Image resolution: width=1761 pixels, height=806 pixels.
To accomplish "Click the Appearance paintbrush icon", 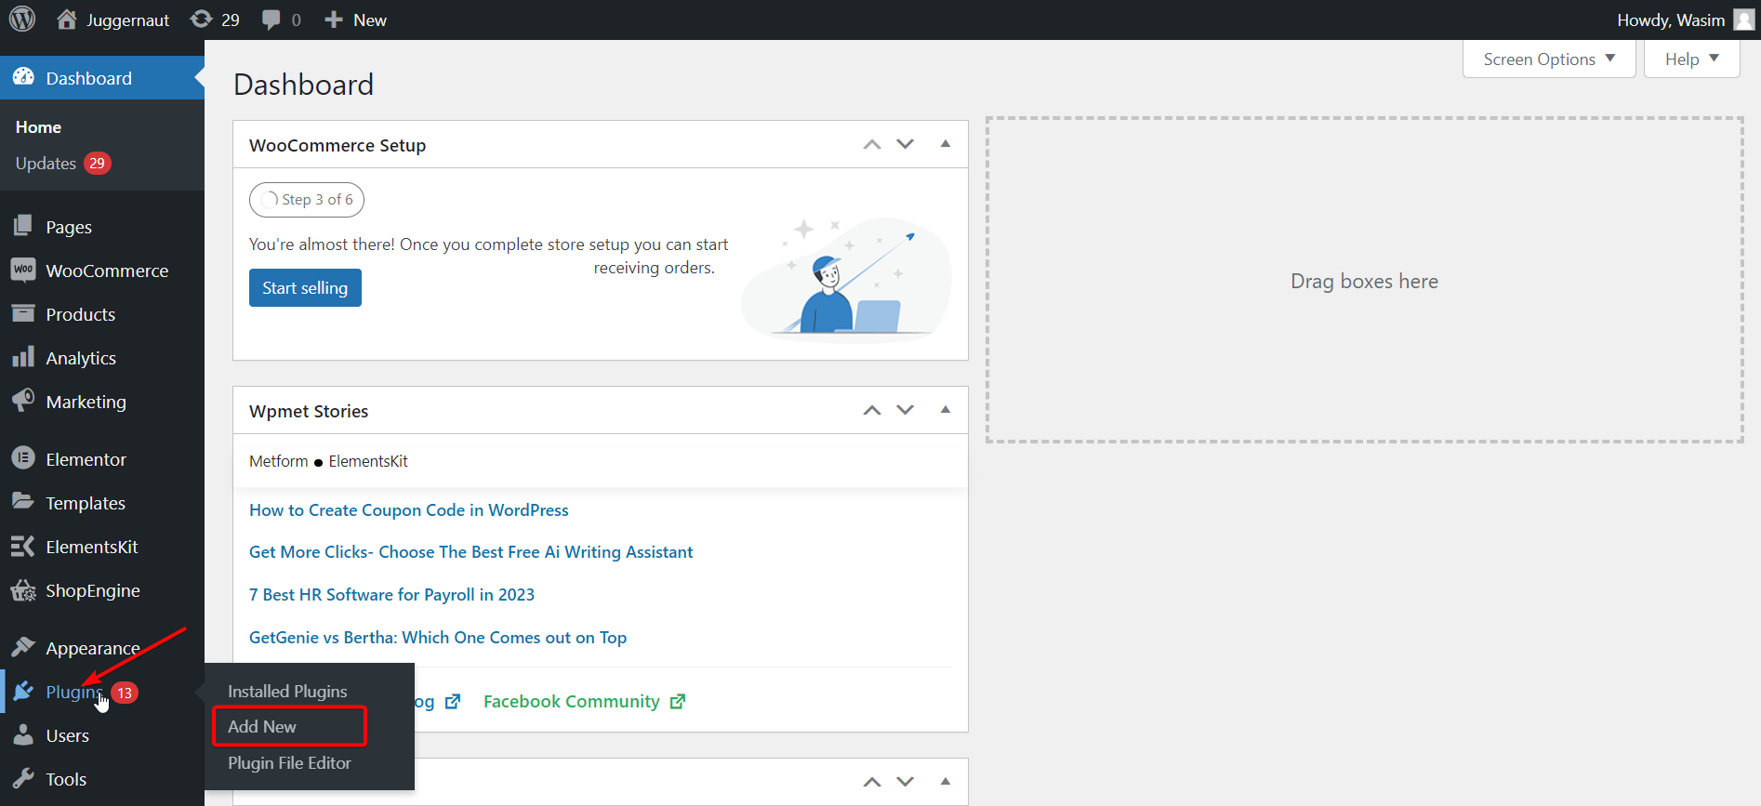I will [23, 647].
